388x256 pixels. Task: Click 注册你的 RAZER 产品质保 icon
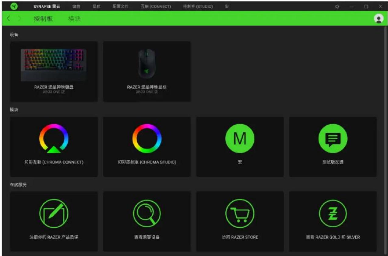point(54,213)
